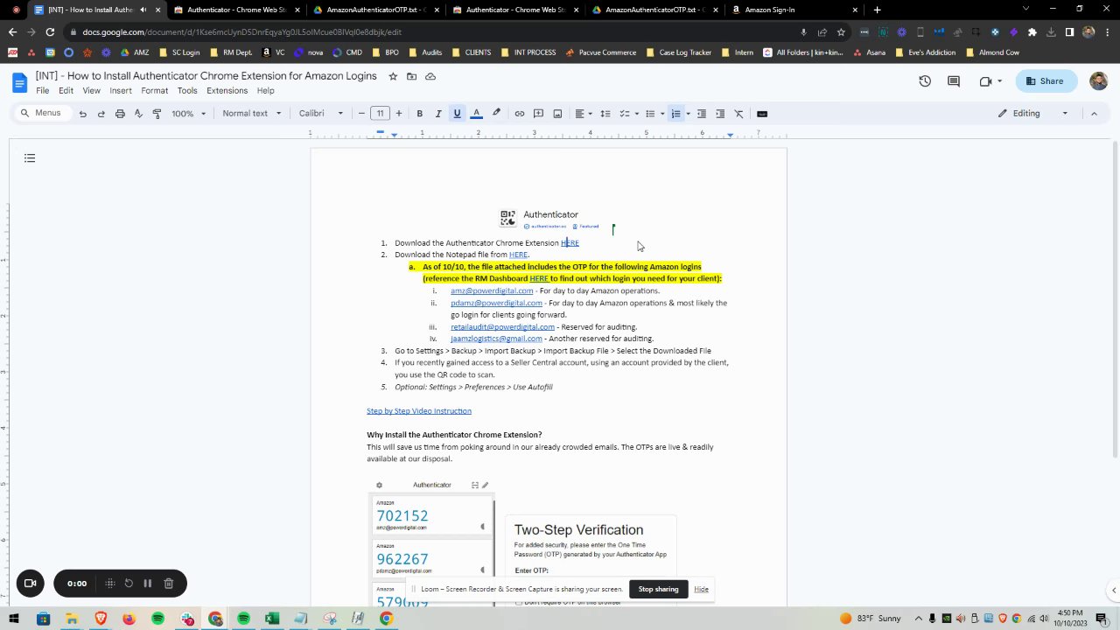Open the amz@powerdigital.com link
The height and width of the screenshot is (630, 1120).
(x=492, y=290)
